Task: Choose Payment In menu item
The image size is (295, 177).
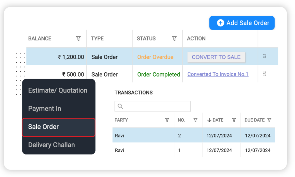Action: [x=45, y=109]
